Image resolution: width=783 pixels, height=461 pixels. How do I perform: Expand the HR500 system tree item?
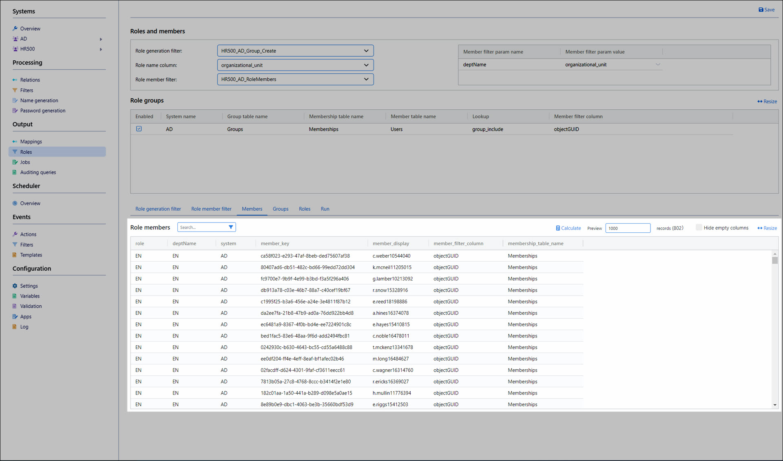coord(101,49)
